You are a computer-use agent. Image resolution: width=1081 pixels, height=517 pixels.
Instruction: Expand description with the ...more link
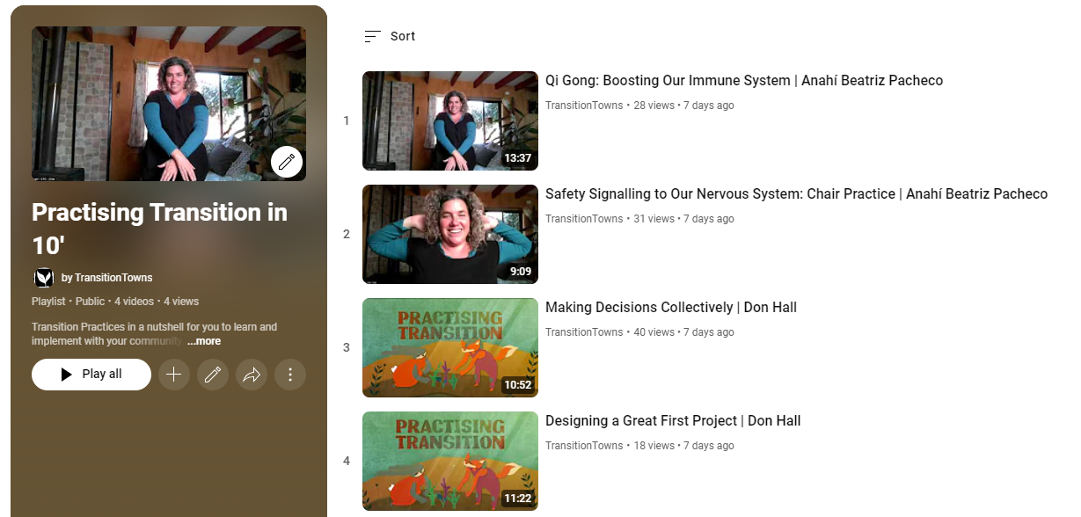tap(203, 341)
